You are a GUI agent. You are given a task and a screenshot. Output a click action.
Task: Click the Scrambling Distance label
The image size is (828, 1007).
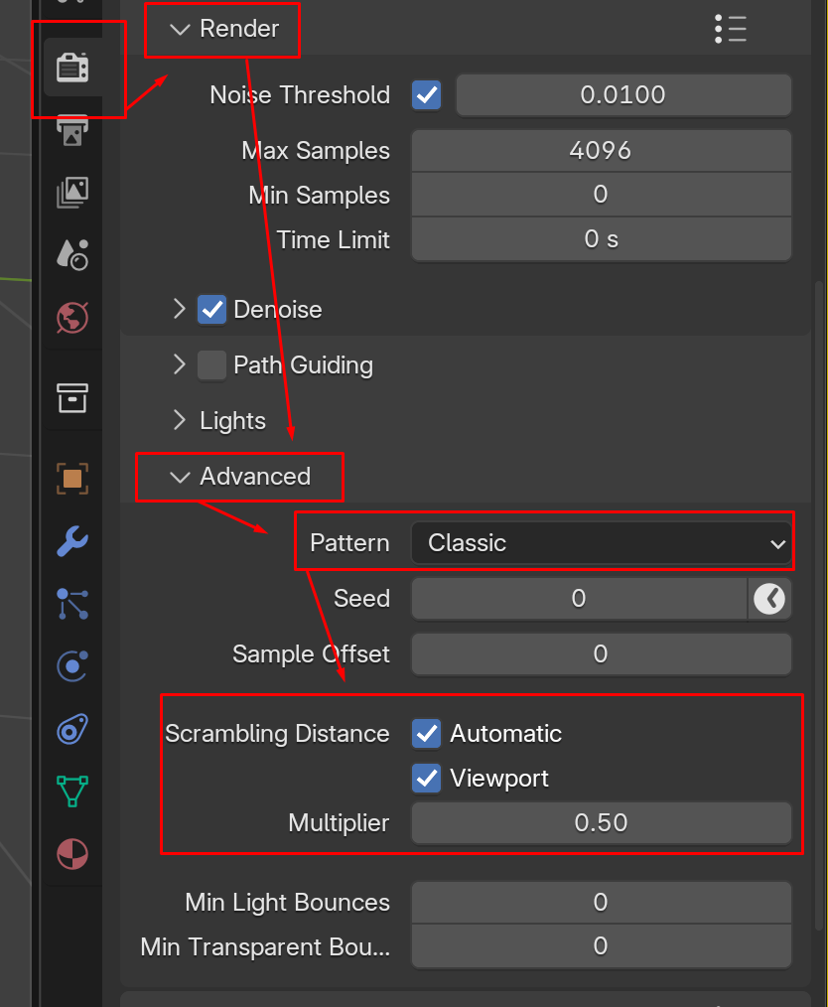pyautogui.click(x=277, y=734)
